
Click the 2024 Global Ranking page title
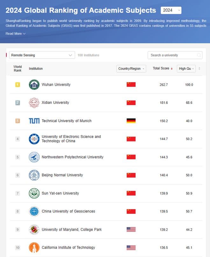pos(81,10)
